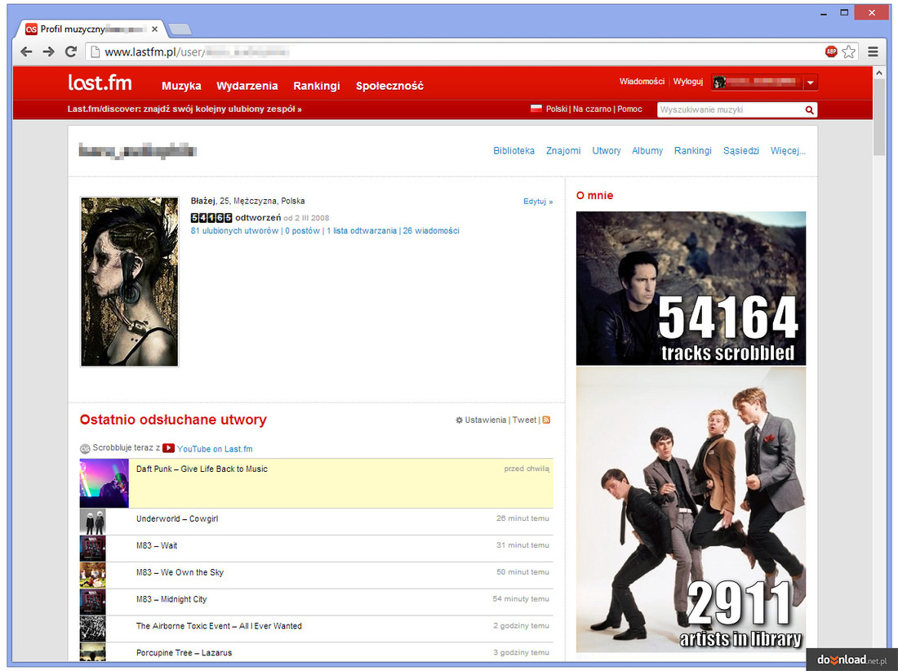Open Ustawienia for recent tracks

pos(486,420)
